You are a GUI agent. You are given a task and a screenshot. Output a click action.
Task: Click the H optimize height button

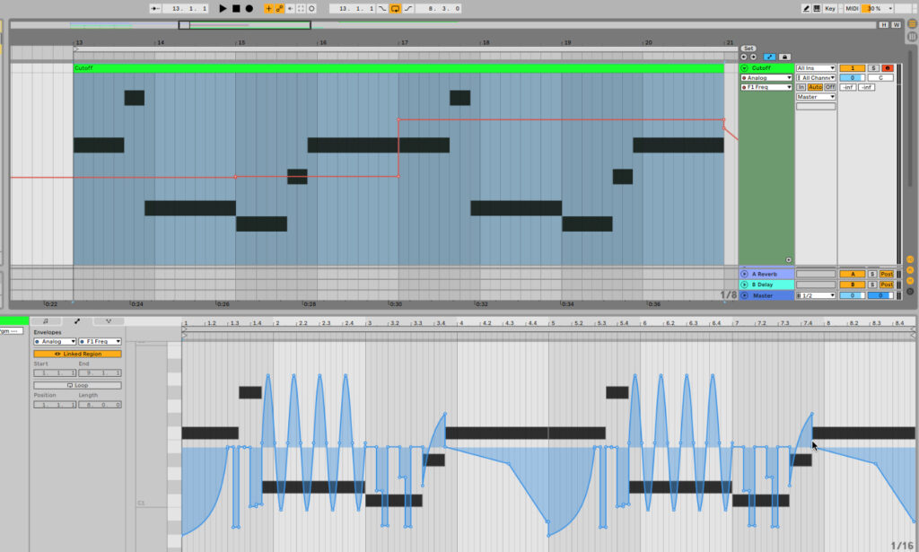coord(883,24)
